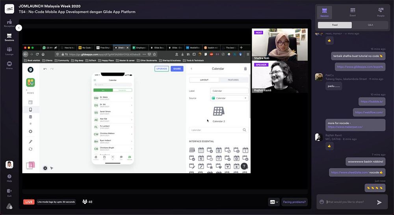Go back with Calendar panel left chevron

point(191,69)
